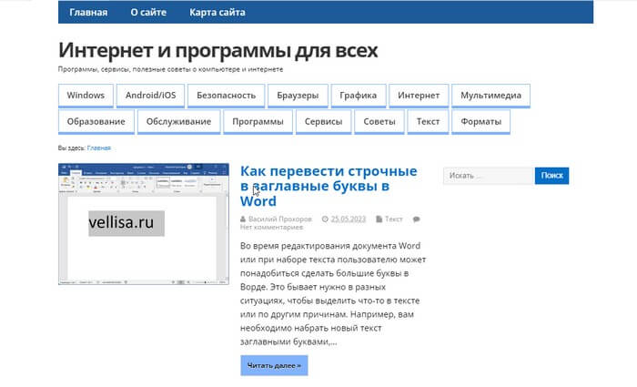The image size is (637, 387).
Task: Click the Вы здесь breadcrumb label
Action: [x=72, y=148]
